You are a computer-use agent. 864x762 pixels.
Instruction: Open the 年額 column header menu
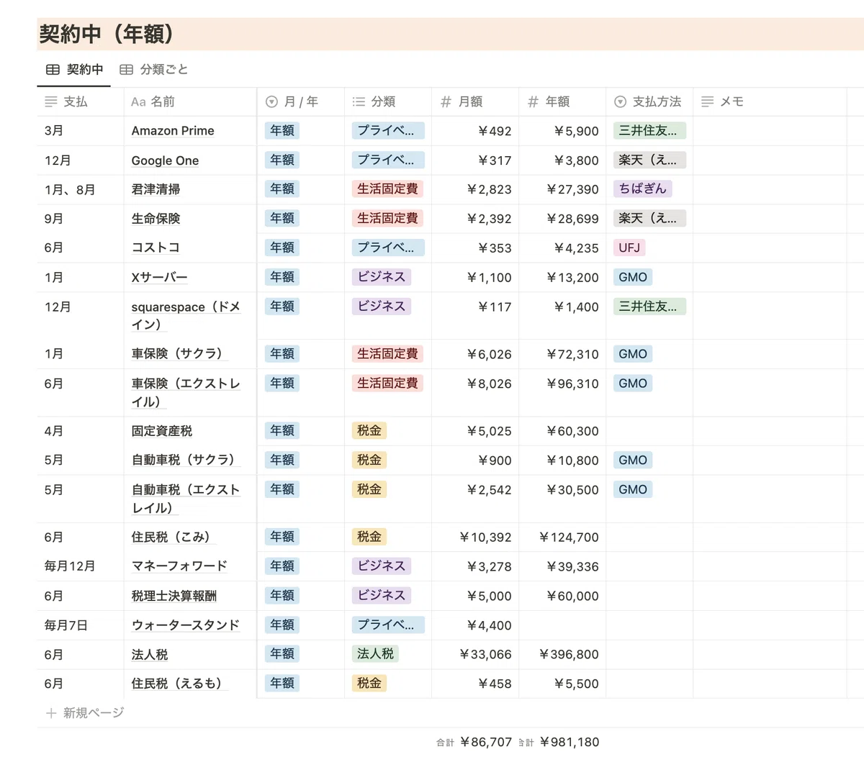point(562,102)
